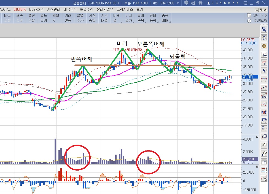Close the volume panel with its x button
Image resolution: width=269 pixels, height=194 pixels.
pyautogui.click(x=257, y=137)
